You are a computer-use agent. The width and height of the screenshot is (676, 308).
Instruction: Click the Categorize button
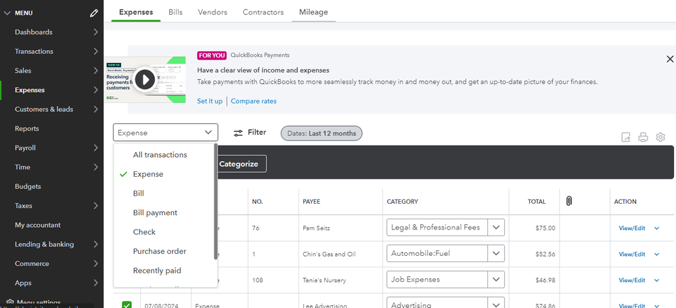[x=239, y=164]
